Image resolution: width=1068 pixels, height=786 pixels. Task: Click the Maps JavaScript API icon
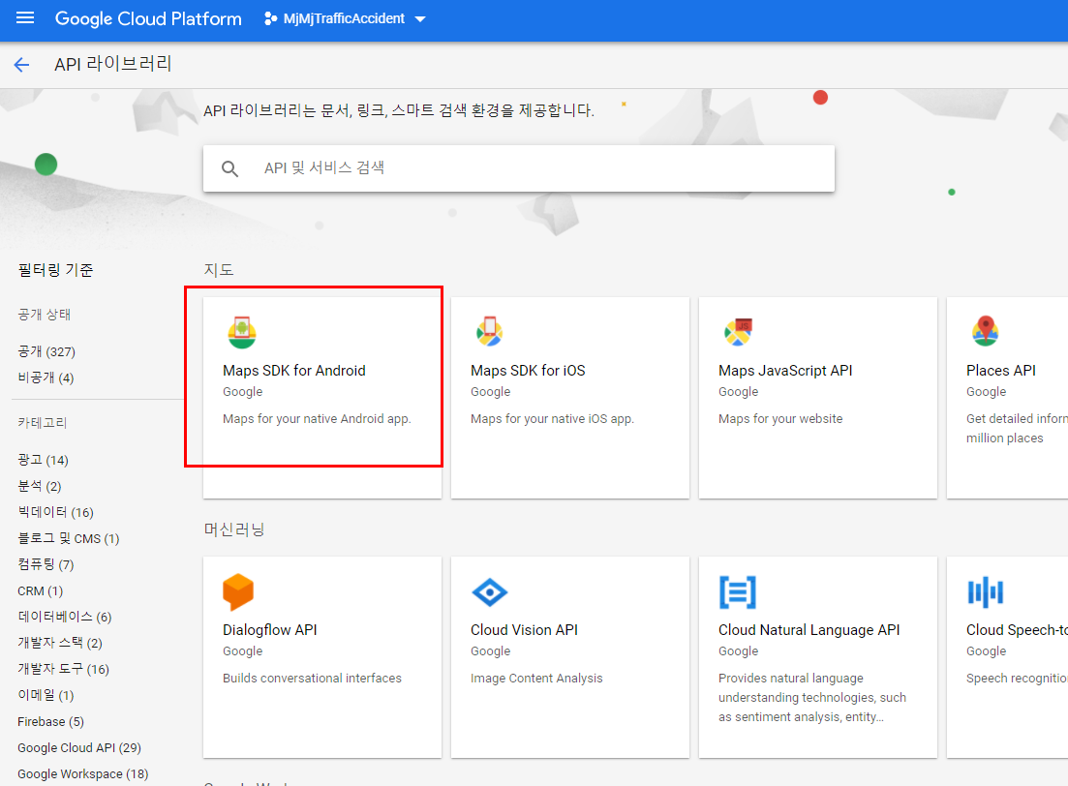pos(738,332)
